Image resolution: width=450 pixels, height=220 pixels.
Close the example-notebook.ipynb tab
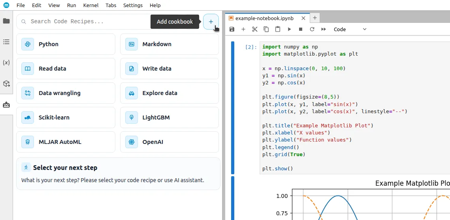303,18
